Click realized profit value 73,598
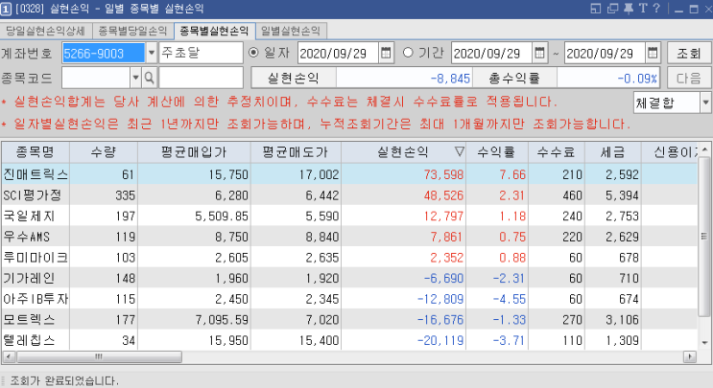The height and width of the screenshot is (388, 713). point(443,174)
